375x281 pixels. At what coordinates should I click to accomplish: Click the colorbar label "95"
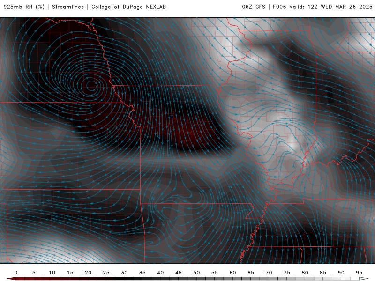tap(359, 273)
